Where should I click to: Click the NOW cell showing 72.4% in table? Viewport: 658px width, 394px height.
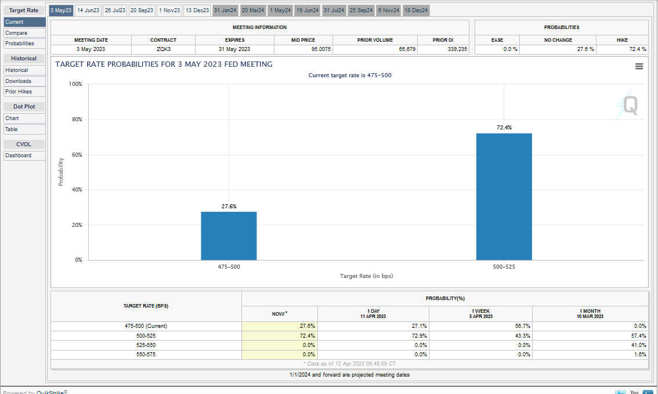click(280, 335)
